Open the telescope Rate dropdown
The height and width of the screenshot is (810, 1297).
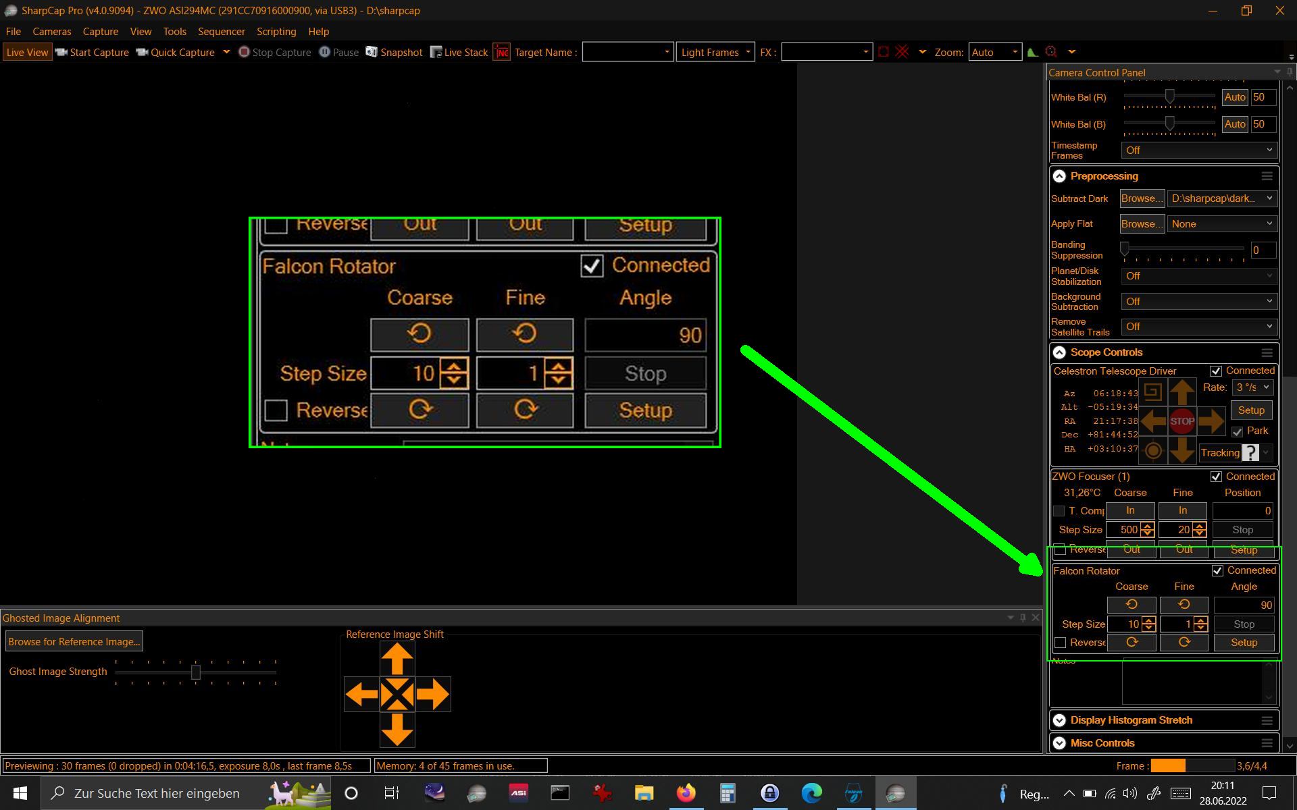[1252, 387]
